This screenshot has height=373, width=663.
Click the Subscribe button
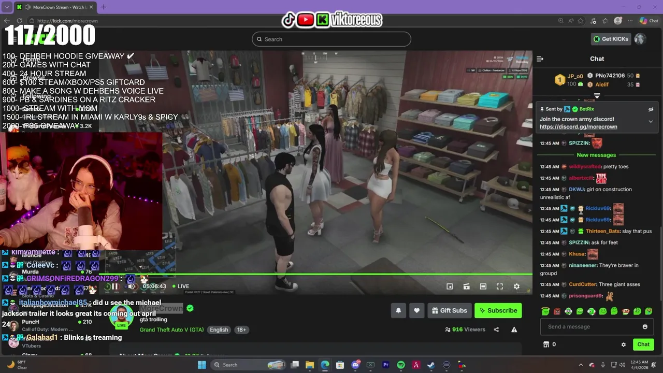point(498,310)
